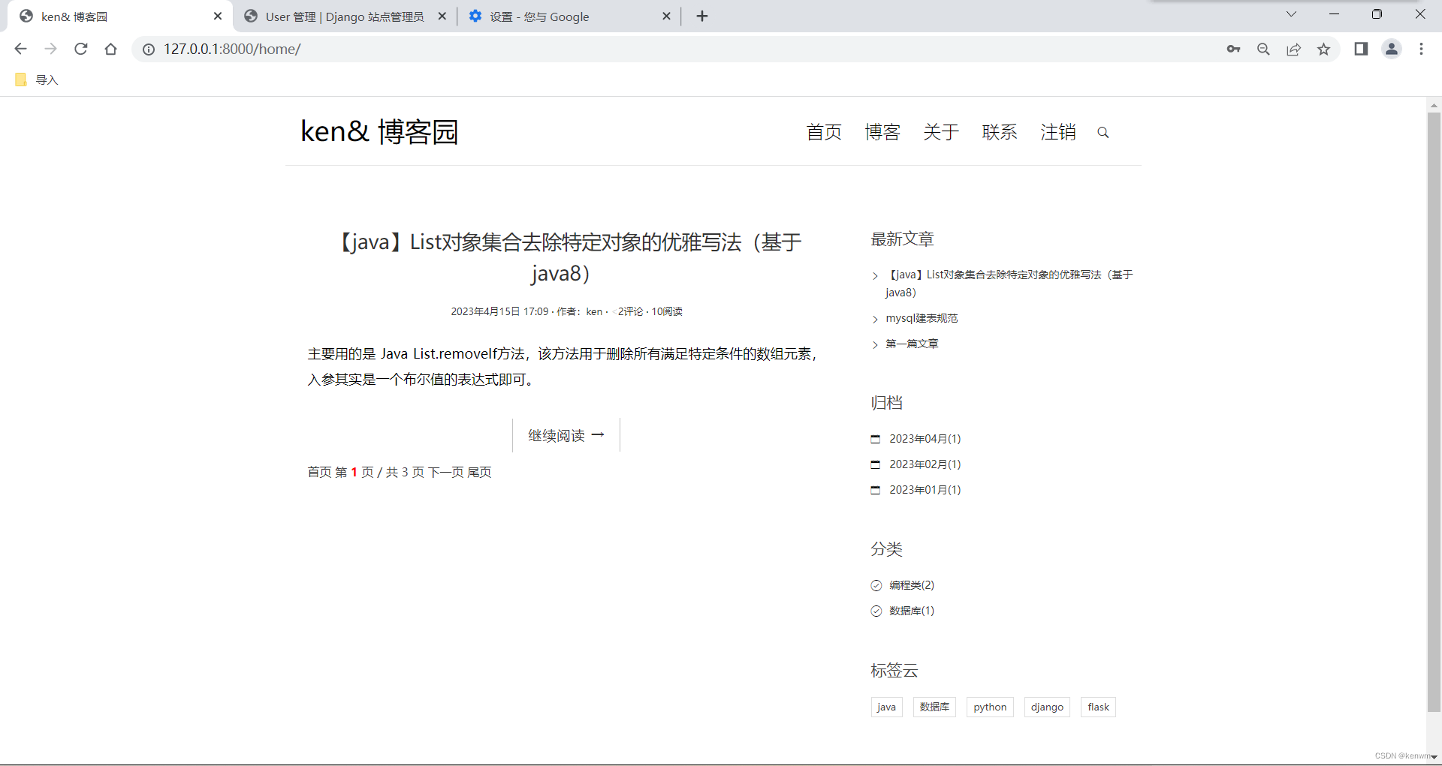
Task: Show the tab search dropdown
Action: [x=1291, y=14]
